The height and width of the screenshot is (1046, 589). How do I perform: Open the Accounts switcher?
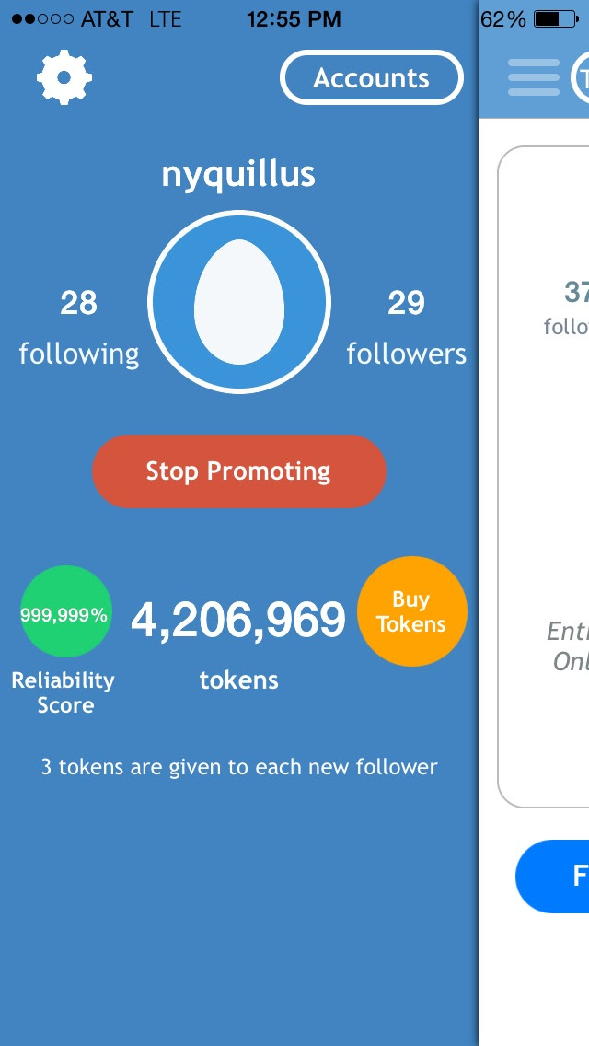372,77
